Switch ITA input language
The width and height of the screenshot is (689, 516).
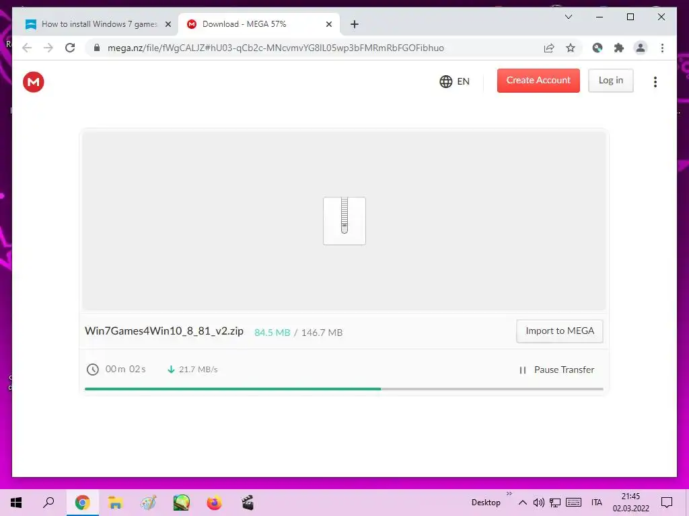click(596, 503)
